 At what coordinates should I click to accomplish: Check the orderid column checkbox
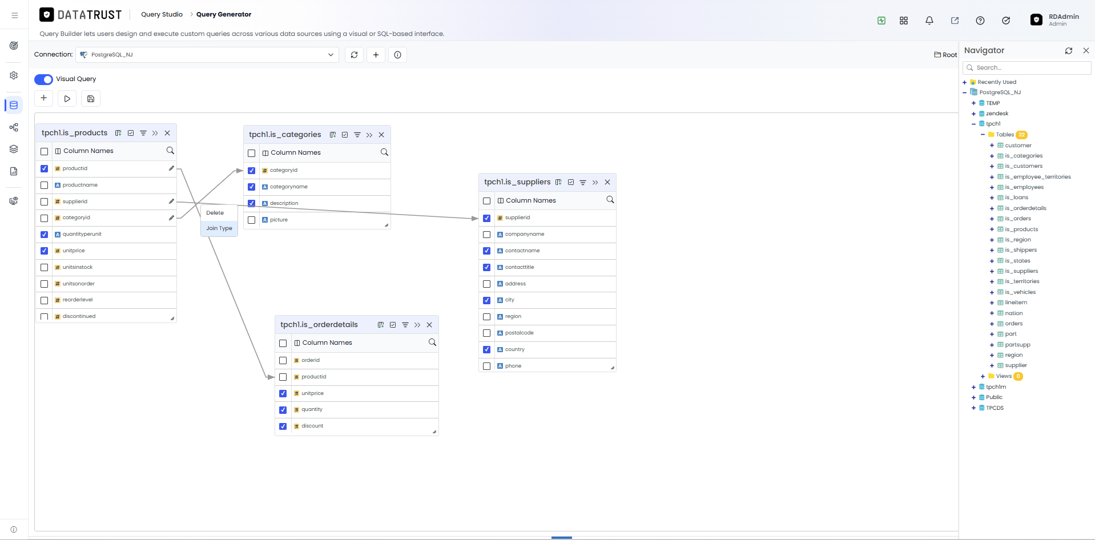[283, 361]
